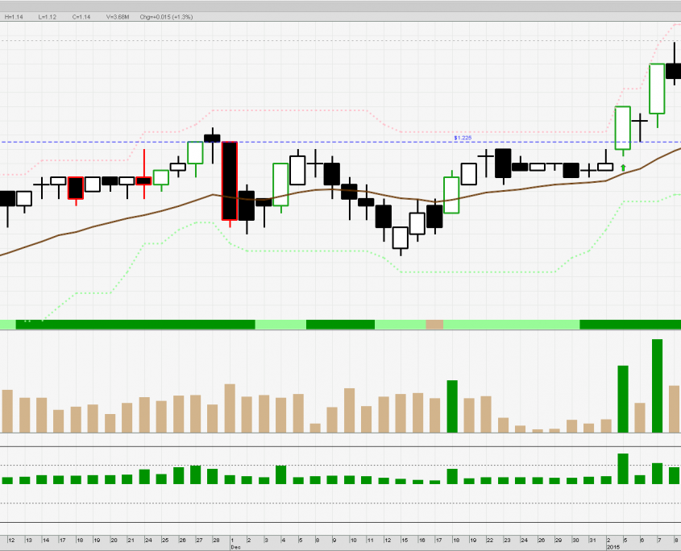Image resolution: width=681 pixels, height=551 pixels.
Task: Select the tallest bar in the bottom indicator panel
Action: coord(623,468)
